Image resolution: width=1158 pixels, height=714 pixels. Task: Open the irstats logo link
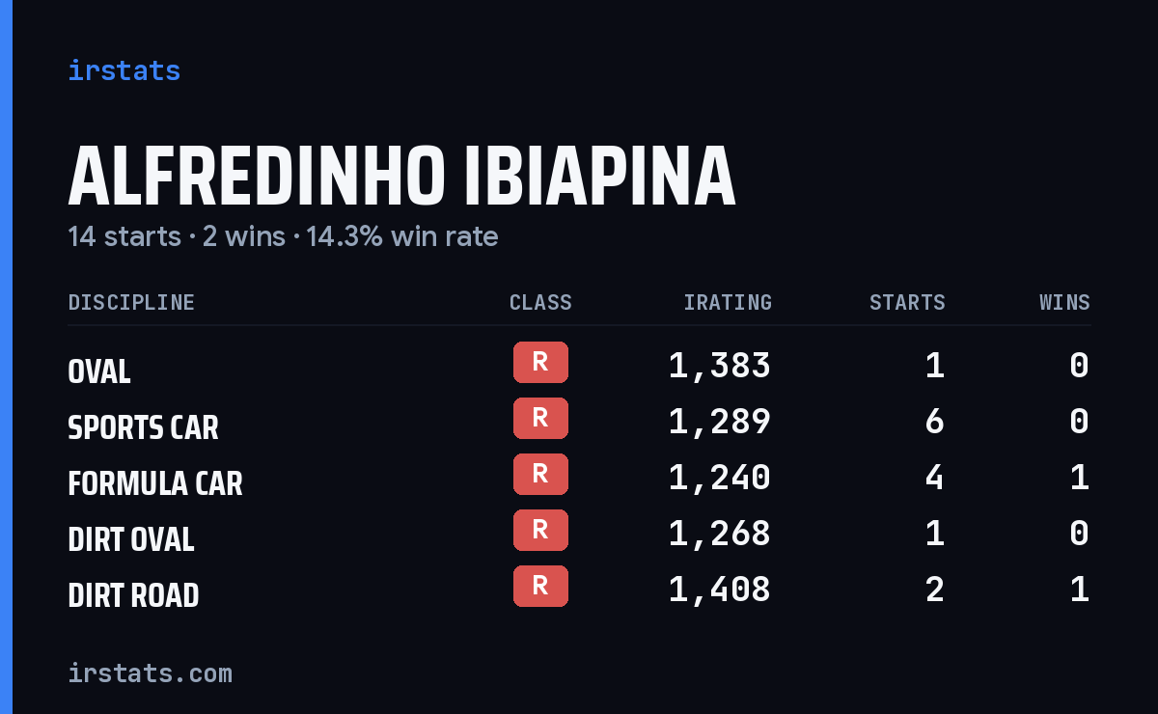[x=124, y=70]
